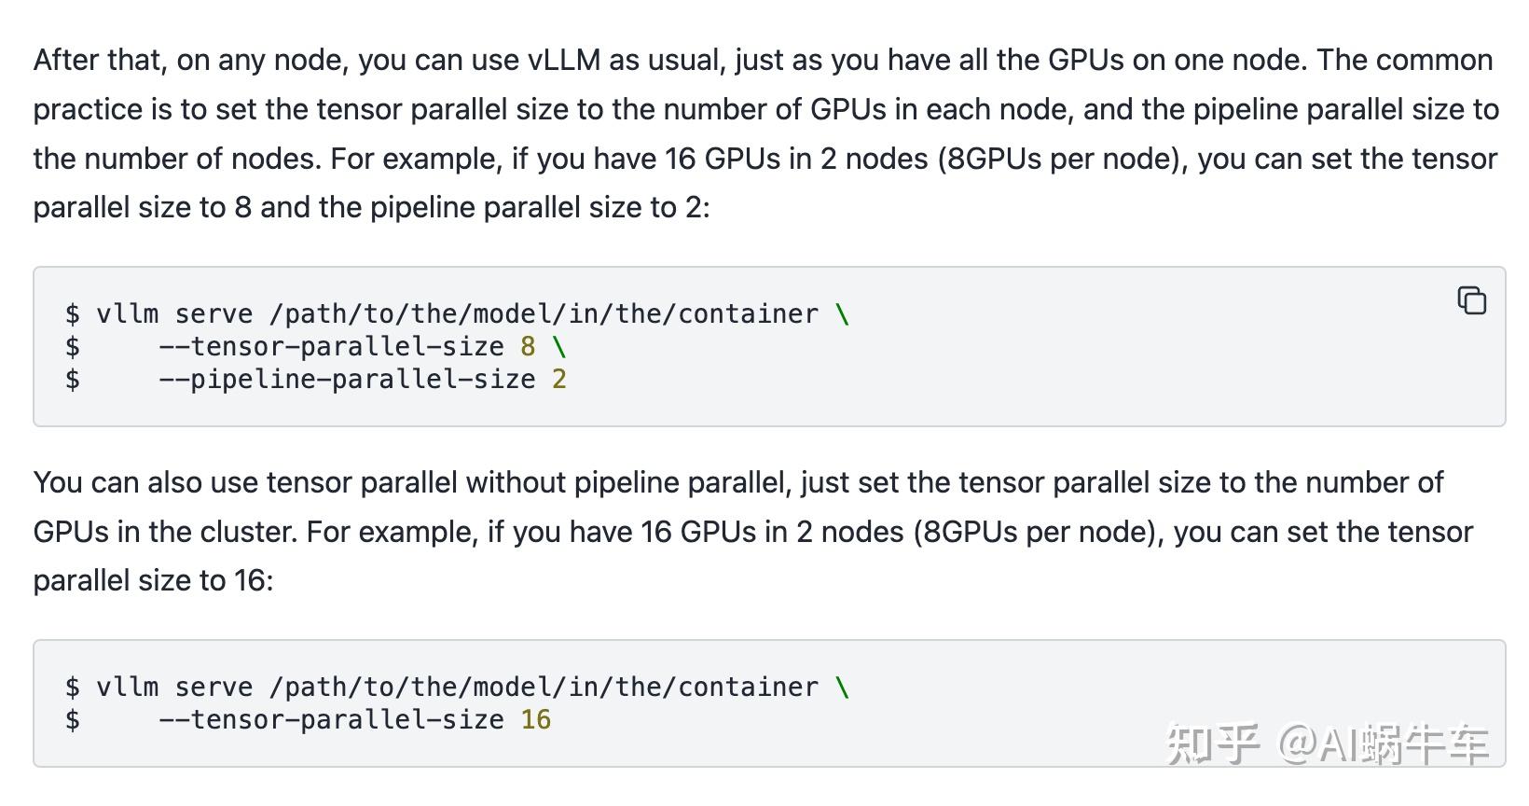Click the --pipeline-parallel-size flag text
This screenshot has height=806, width=1529.
347,380
